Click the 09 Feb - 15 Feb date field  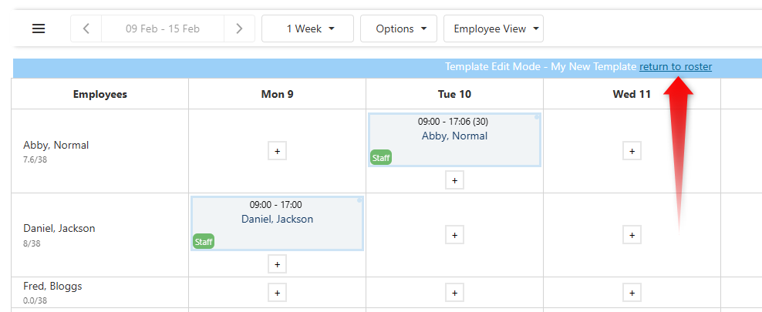point(163,29)
